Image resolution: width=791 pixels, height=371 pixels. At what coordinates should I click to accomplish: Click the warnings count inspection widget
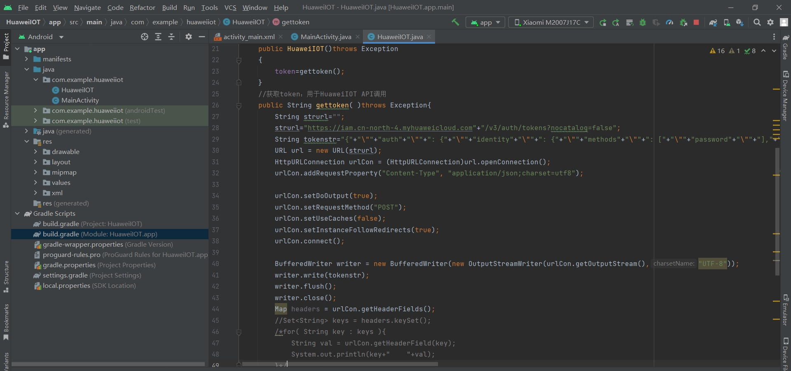pyautogui.click(x=717, y=51)
